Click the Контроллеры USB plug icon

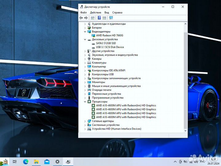point(89,74)
